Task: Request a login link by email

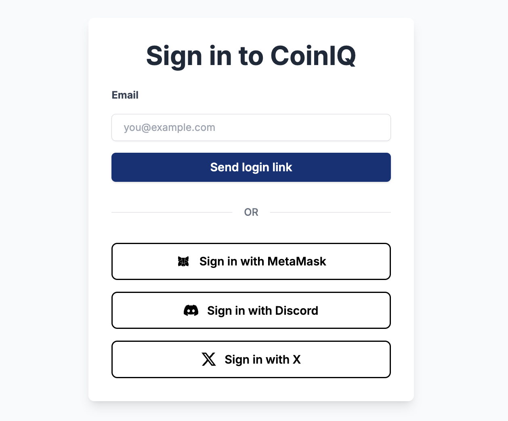Action: pos(251,167)
